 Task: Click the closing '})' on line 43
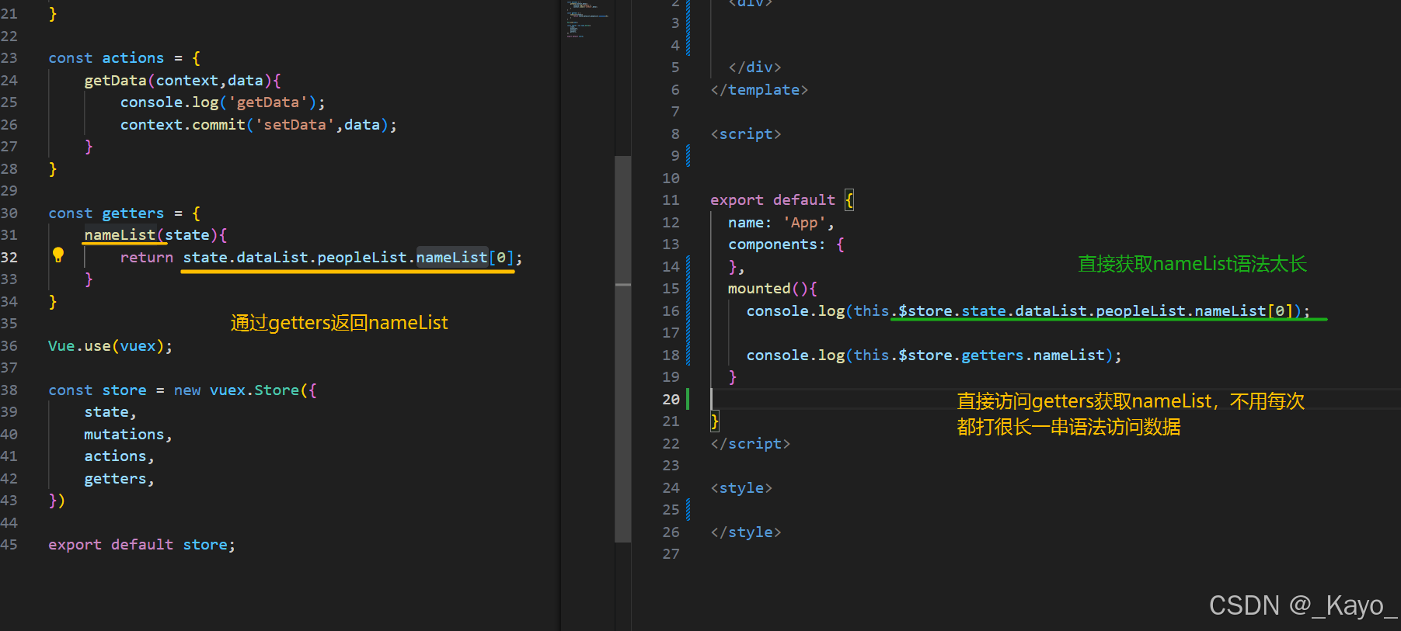(57, 501)
